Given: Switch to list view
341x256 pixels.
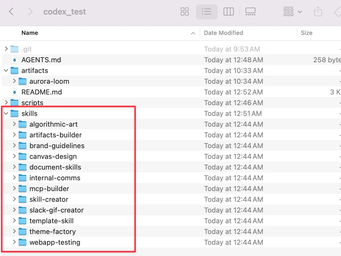Looking at the screenshot, I should pos(206,12).
